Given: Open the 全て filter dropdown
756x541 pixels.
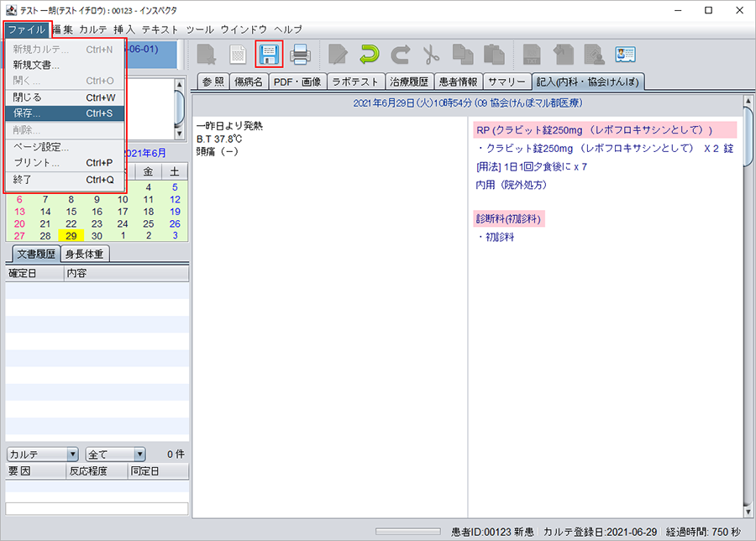Looking at the screenshot, I should (115, 454).
